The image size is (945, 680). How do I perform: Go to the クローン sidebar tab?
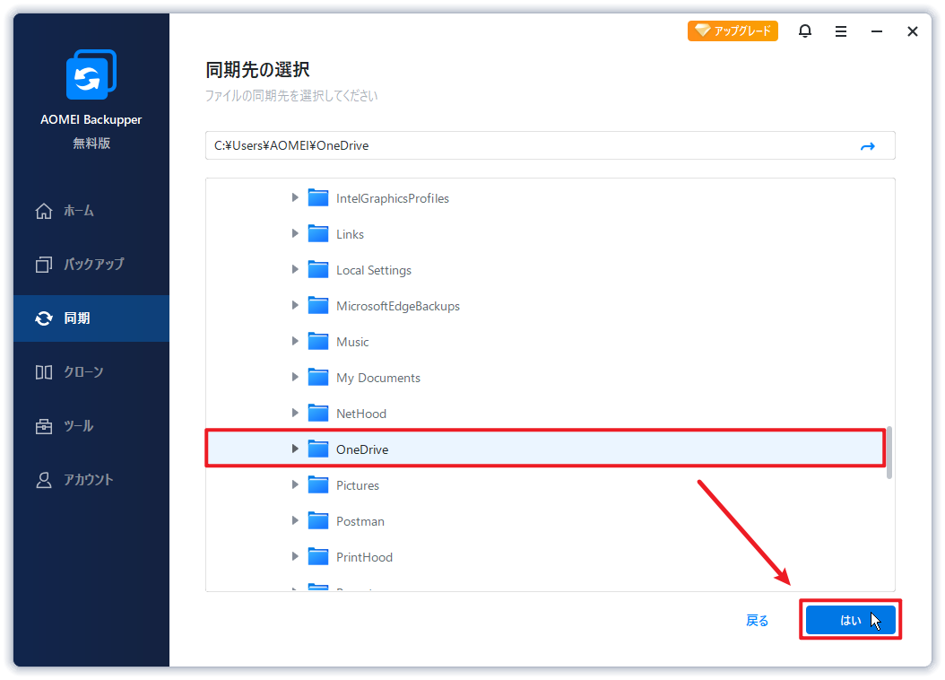point(91,372)
